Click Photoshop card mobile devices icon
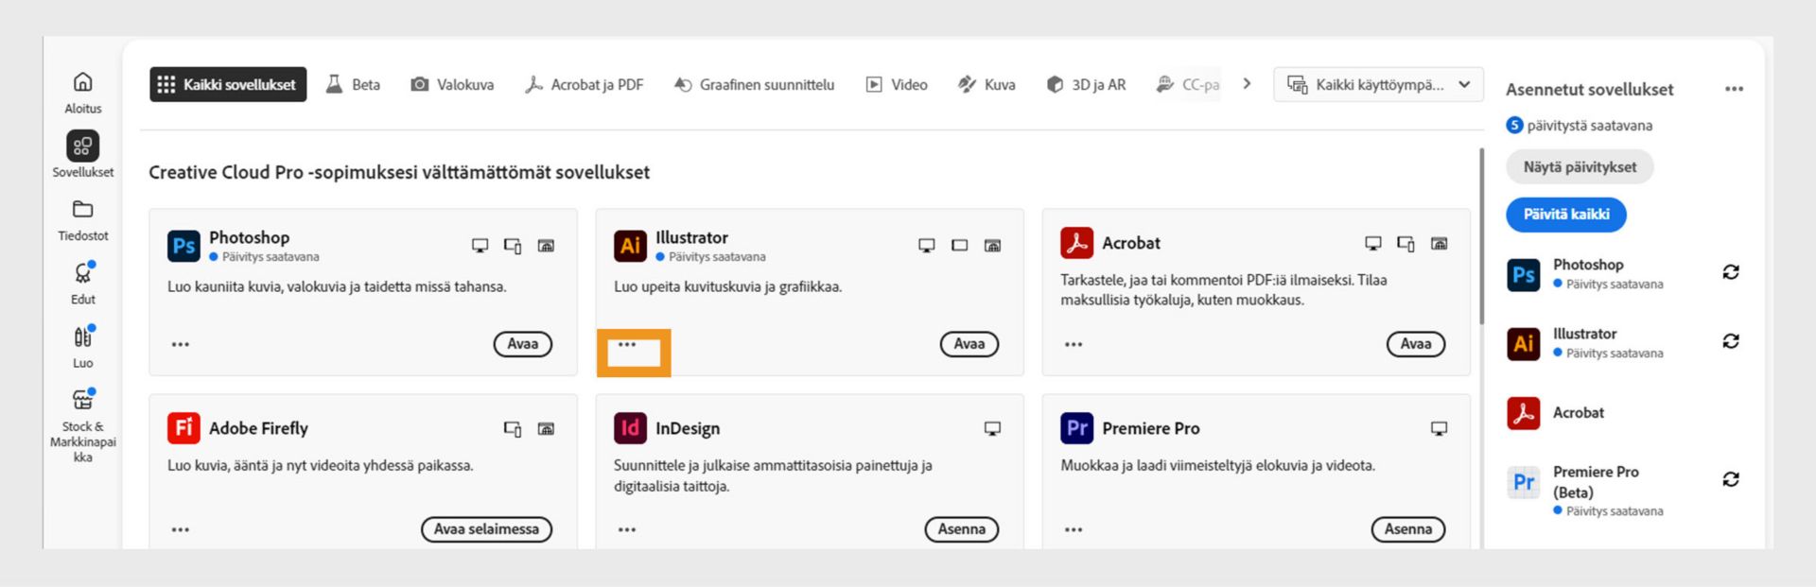The height and width of the screenshot is (587, 1816). tap(513, 246)
